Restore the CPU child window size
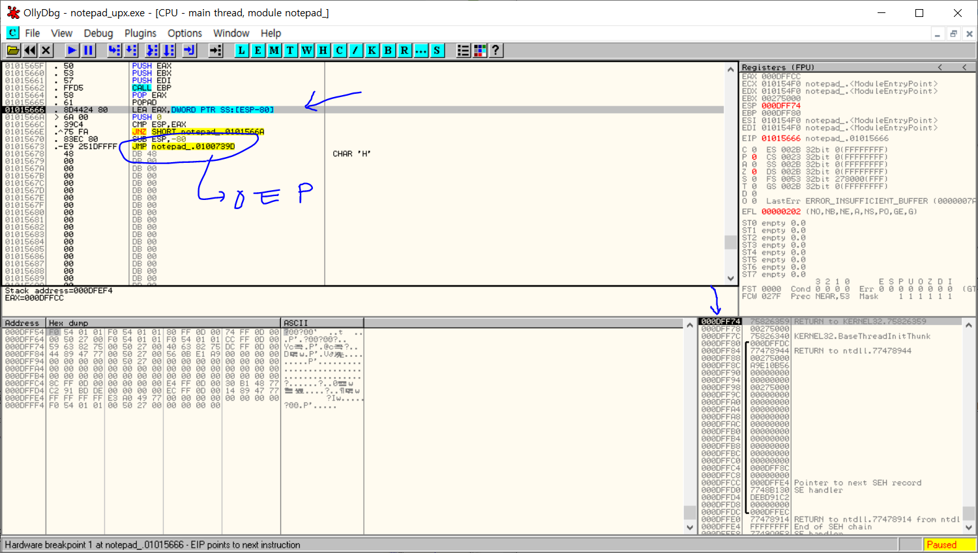This screenshot has width=978, height=553. point(953,34)
